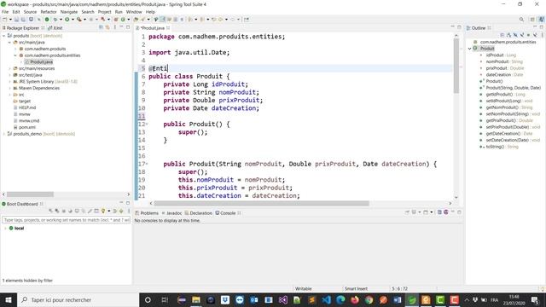
Task: Open the Package Explorer view menu
Action: coord(115,27)
